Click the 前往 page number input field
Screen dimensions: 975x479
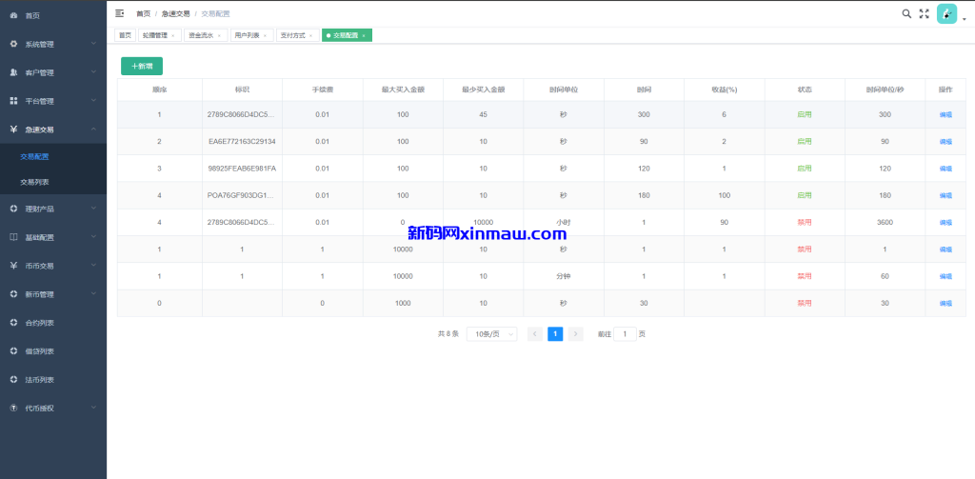coord(625,334)
